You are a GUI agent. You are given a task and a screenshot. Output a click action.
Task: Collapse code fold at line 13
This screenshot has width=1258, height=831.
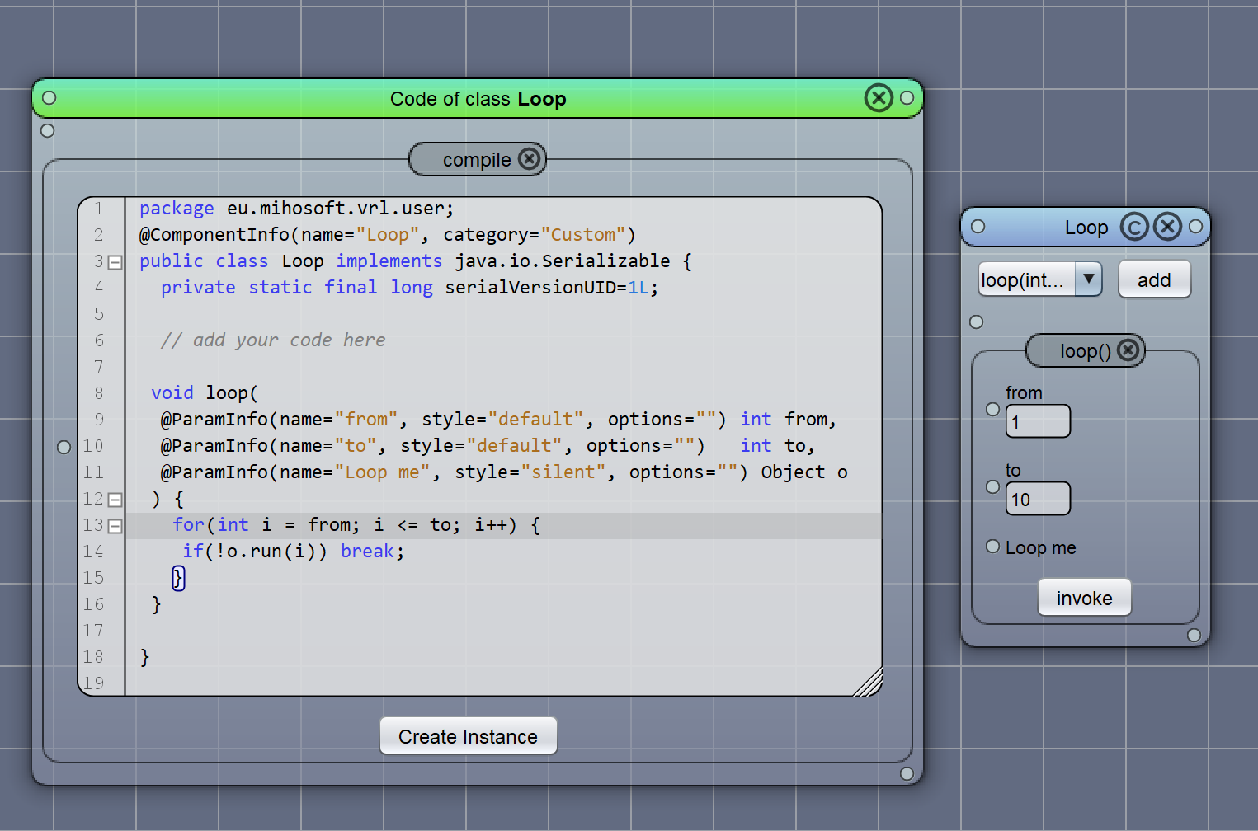115,526
